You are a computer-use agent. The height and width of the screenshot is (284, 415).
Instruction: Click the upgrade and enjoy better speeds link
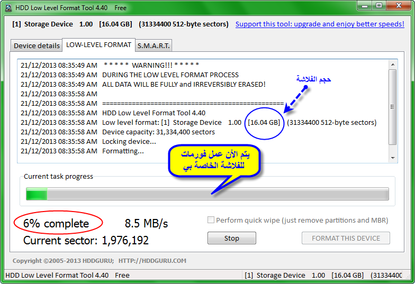tap(320, 24)
